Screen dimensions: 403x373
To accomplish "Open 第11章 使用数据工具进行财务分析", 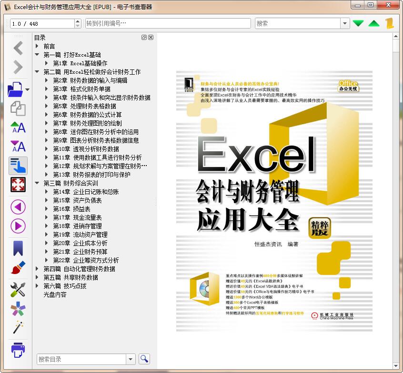I will 97,157.
